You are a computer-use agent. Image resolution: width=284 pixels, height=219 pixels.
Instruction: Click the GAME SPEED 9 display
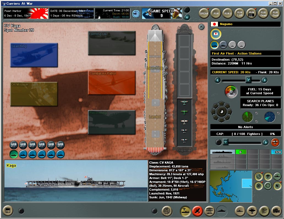(x=162, y=13)
